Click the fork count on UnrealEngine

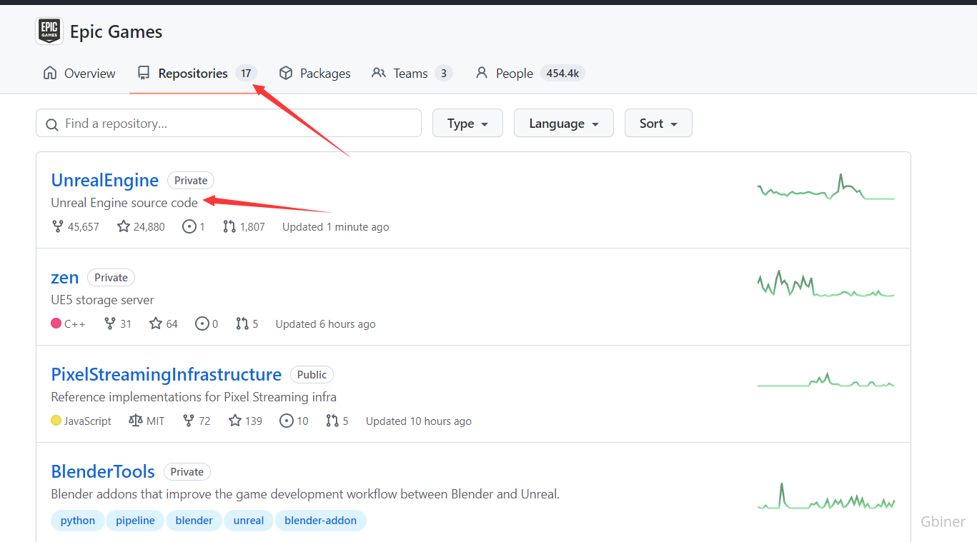[75, 227]
